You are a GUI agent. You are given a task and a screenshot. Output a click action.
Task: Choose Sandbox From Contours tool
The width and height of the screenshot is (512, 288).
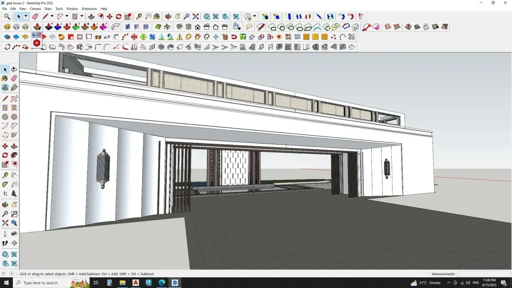(x=387, y=26)
